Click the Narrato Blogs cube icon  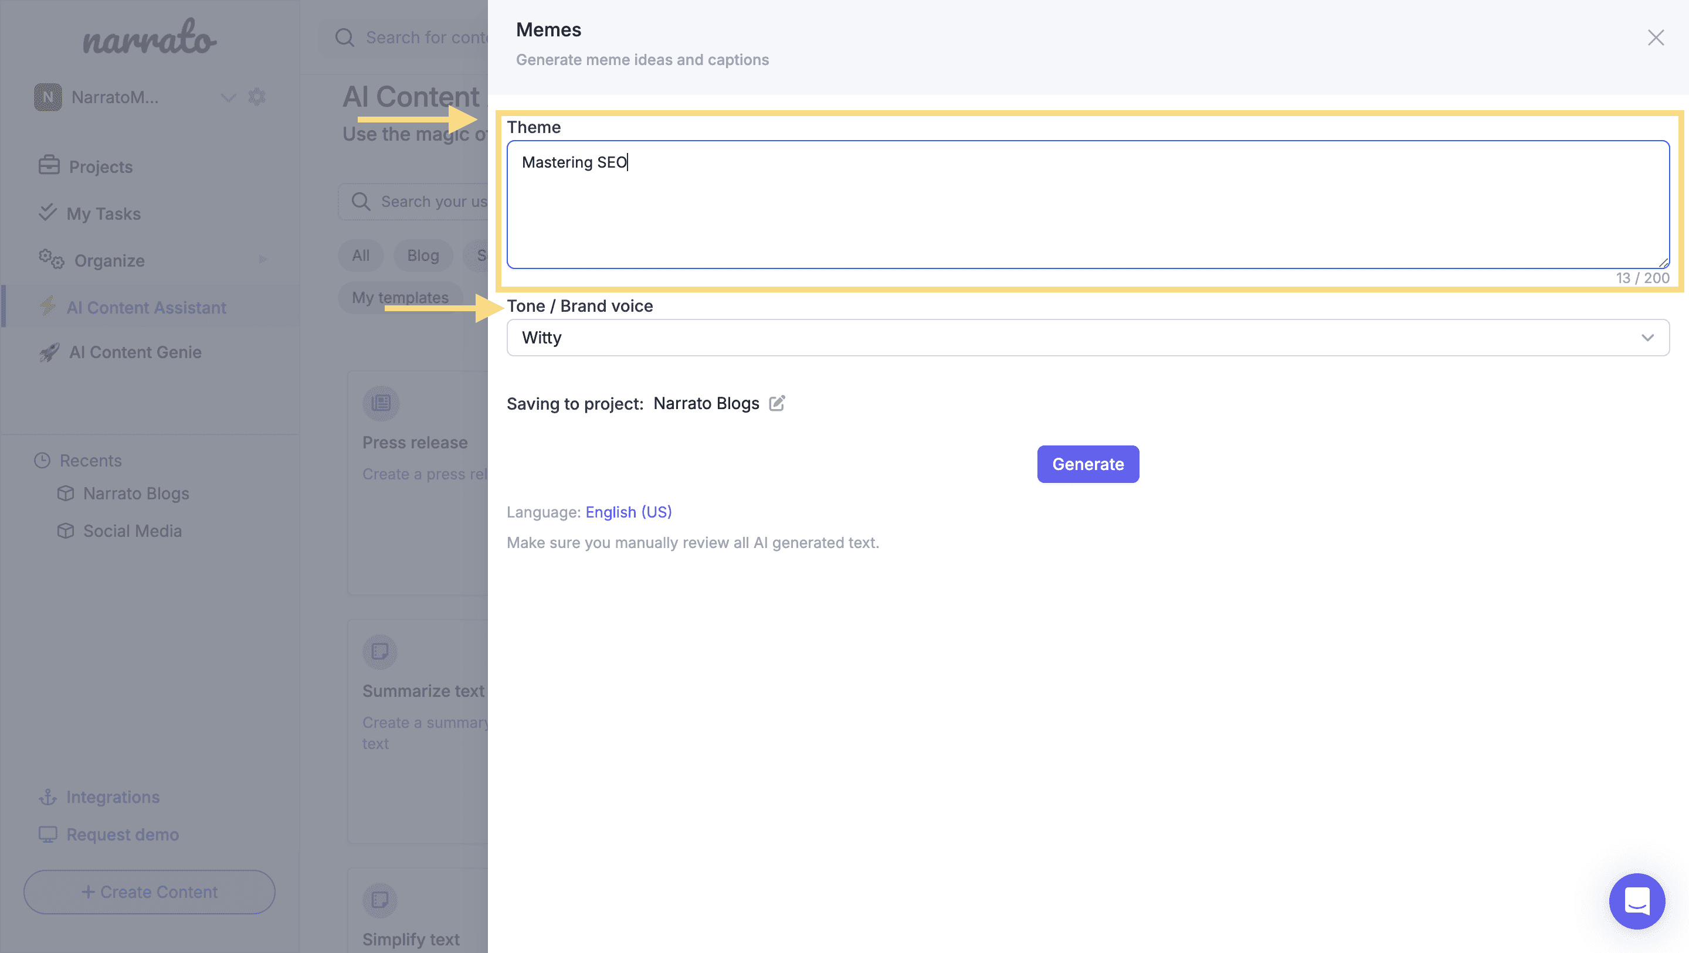pos(66,493)
